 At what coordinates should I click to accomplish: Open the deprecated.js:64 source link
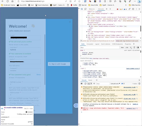(x=129, y=87)
